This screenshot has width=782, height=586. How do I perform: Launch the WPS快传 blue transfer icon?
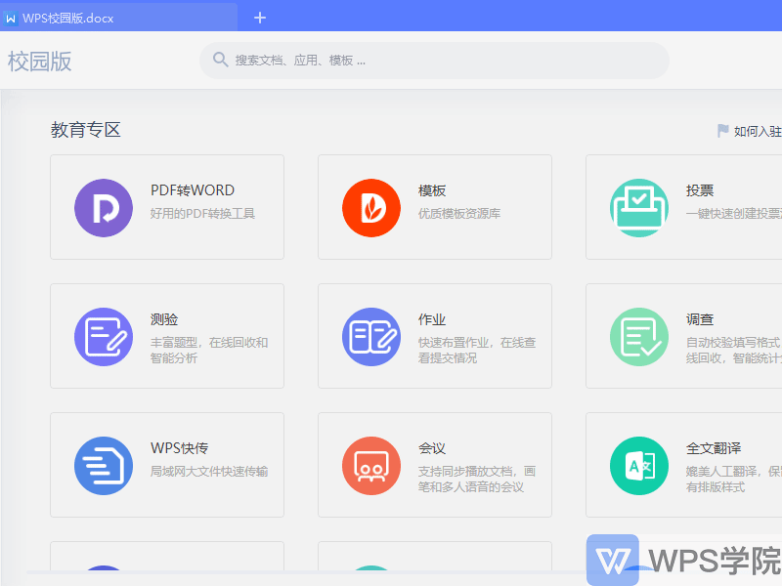(x=104, y=466)
